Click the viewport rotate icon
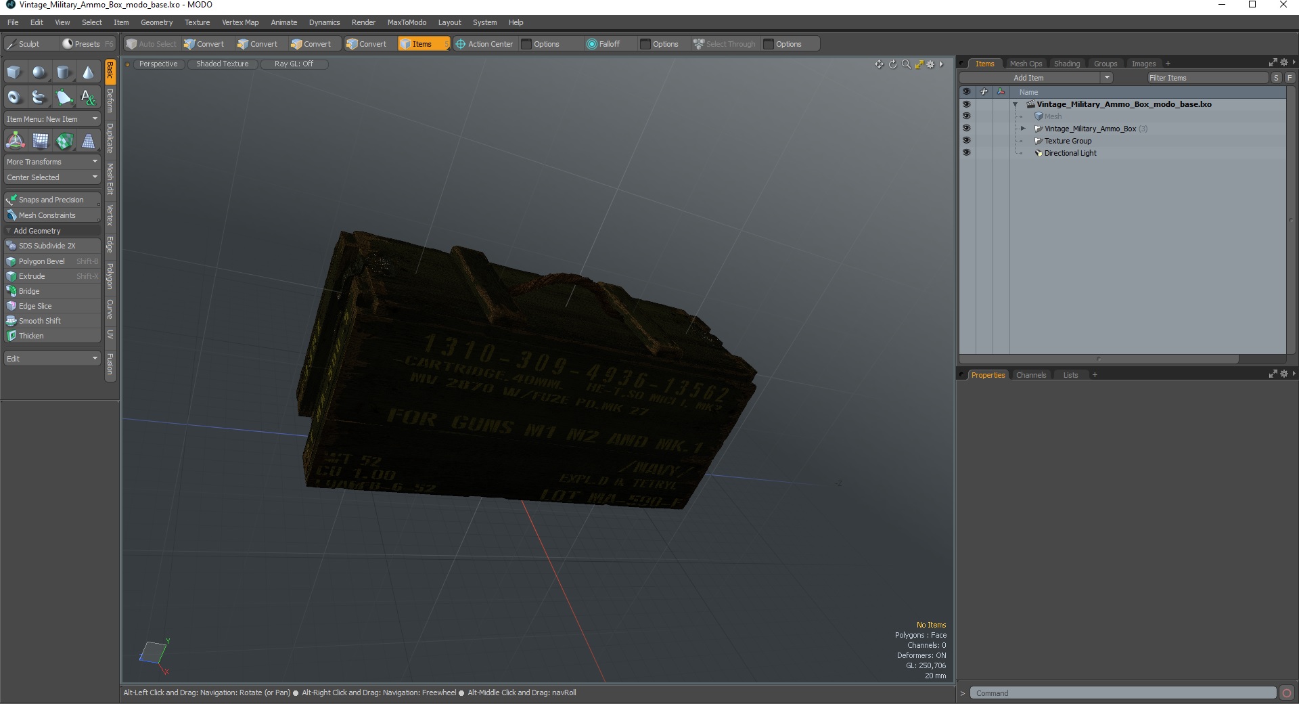The height and width of the screenshot is (704, 1299). point(892,64)
